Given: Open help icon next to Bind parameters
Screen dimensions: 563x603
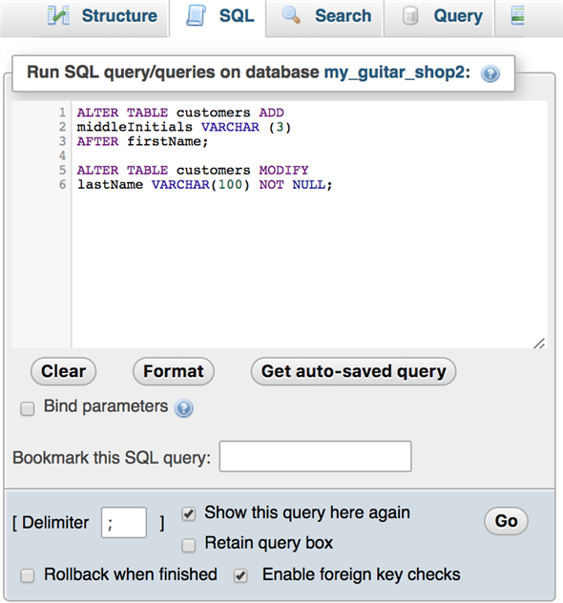Looking at the screenshot, I should [184, 408].
